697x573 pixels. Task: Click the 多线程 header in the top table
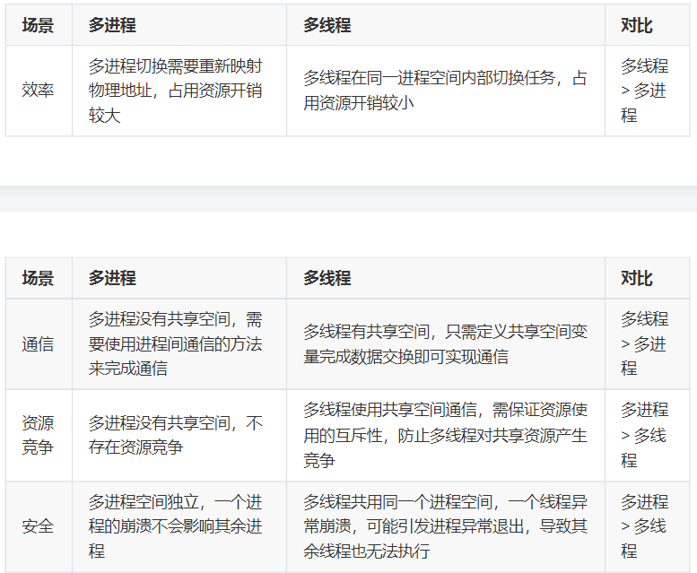click(x=446, y=25)
